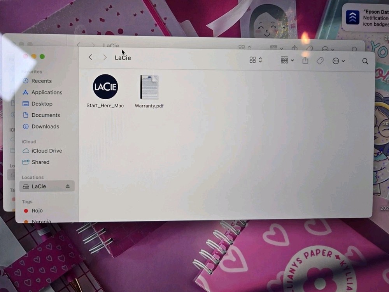
Task: Go back with the left chevron
Action: (90, 57)
